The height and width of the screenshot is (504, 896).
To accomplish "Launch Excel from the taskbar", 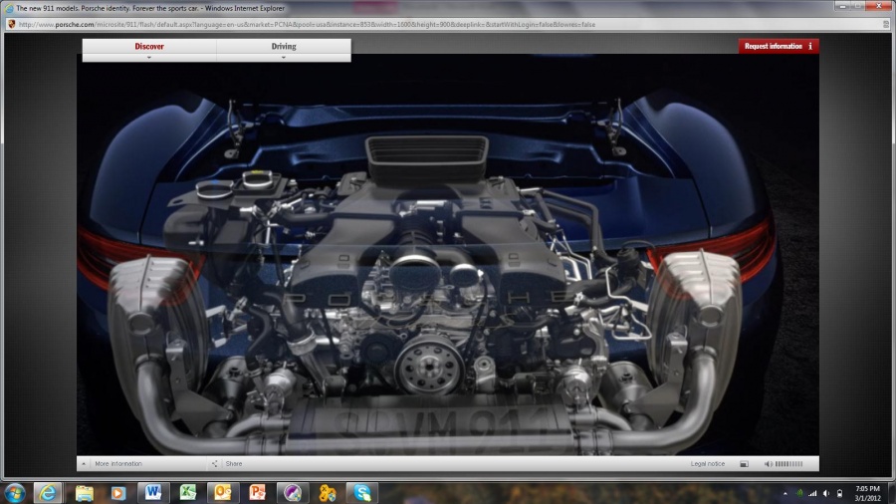I will (x=187, y=493).
